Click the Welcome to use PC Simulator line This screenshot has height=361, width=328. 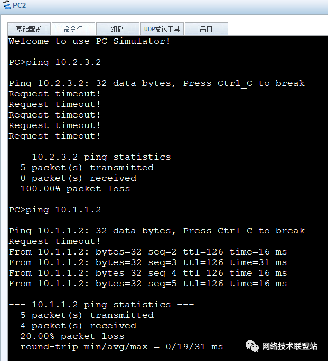(x=89, y=41)
